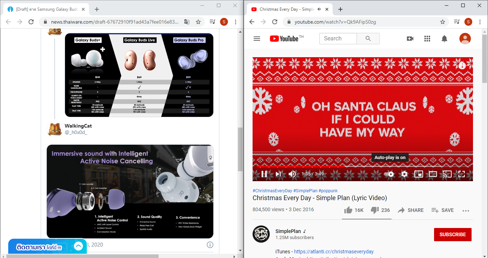Switch the video to miniplayer

pos(418,174)
